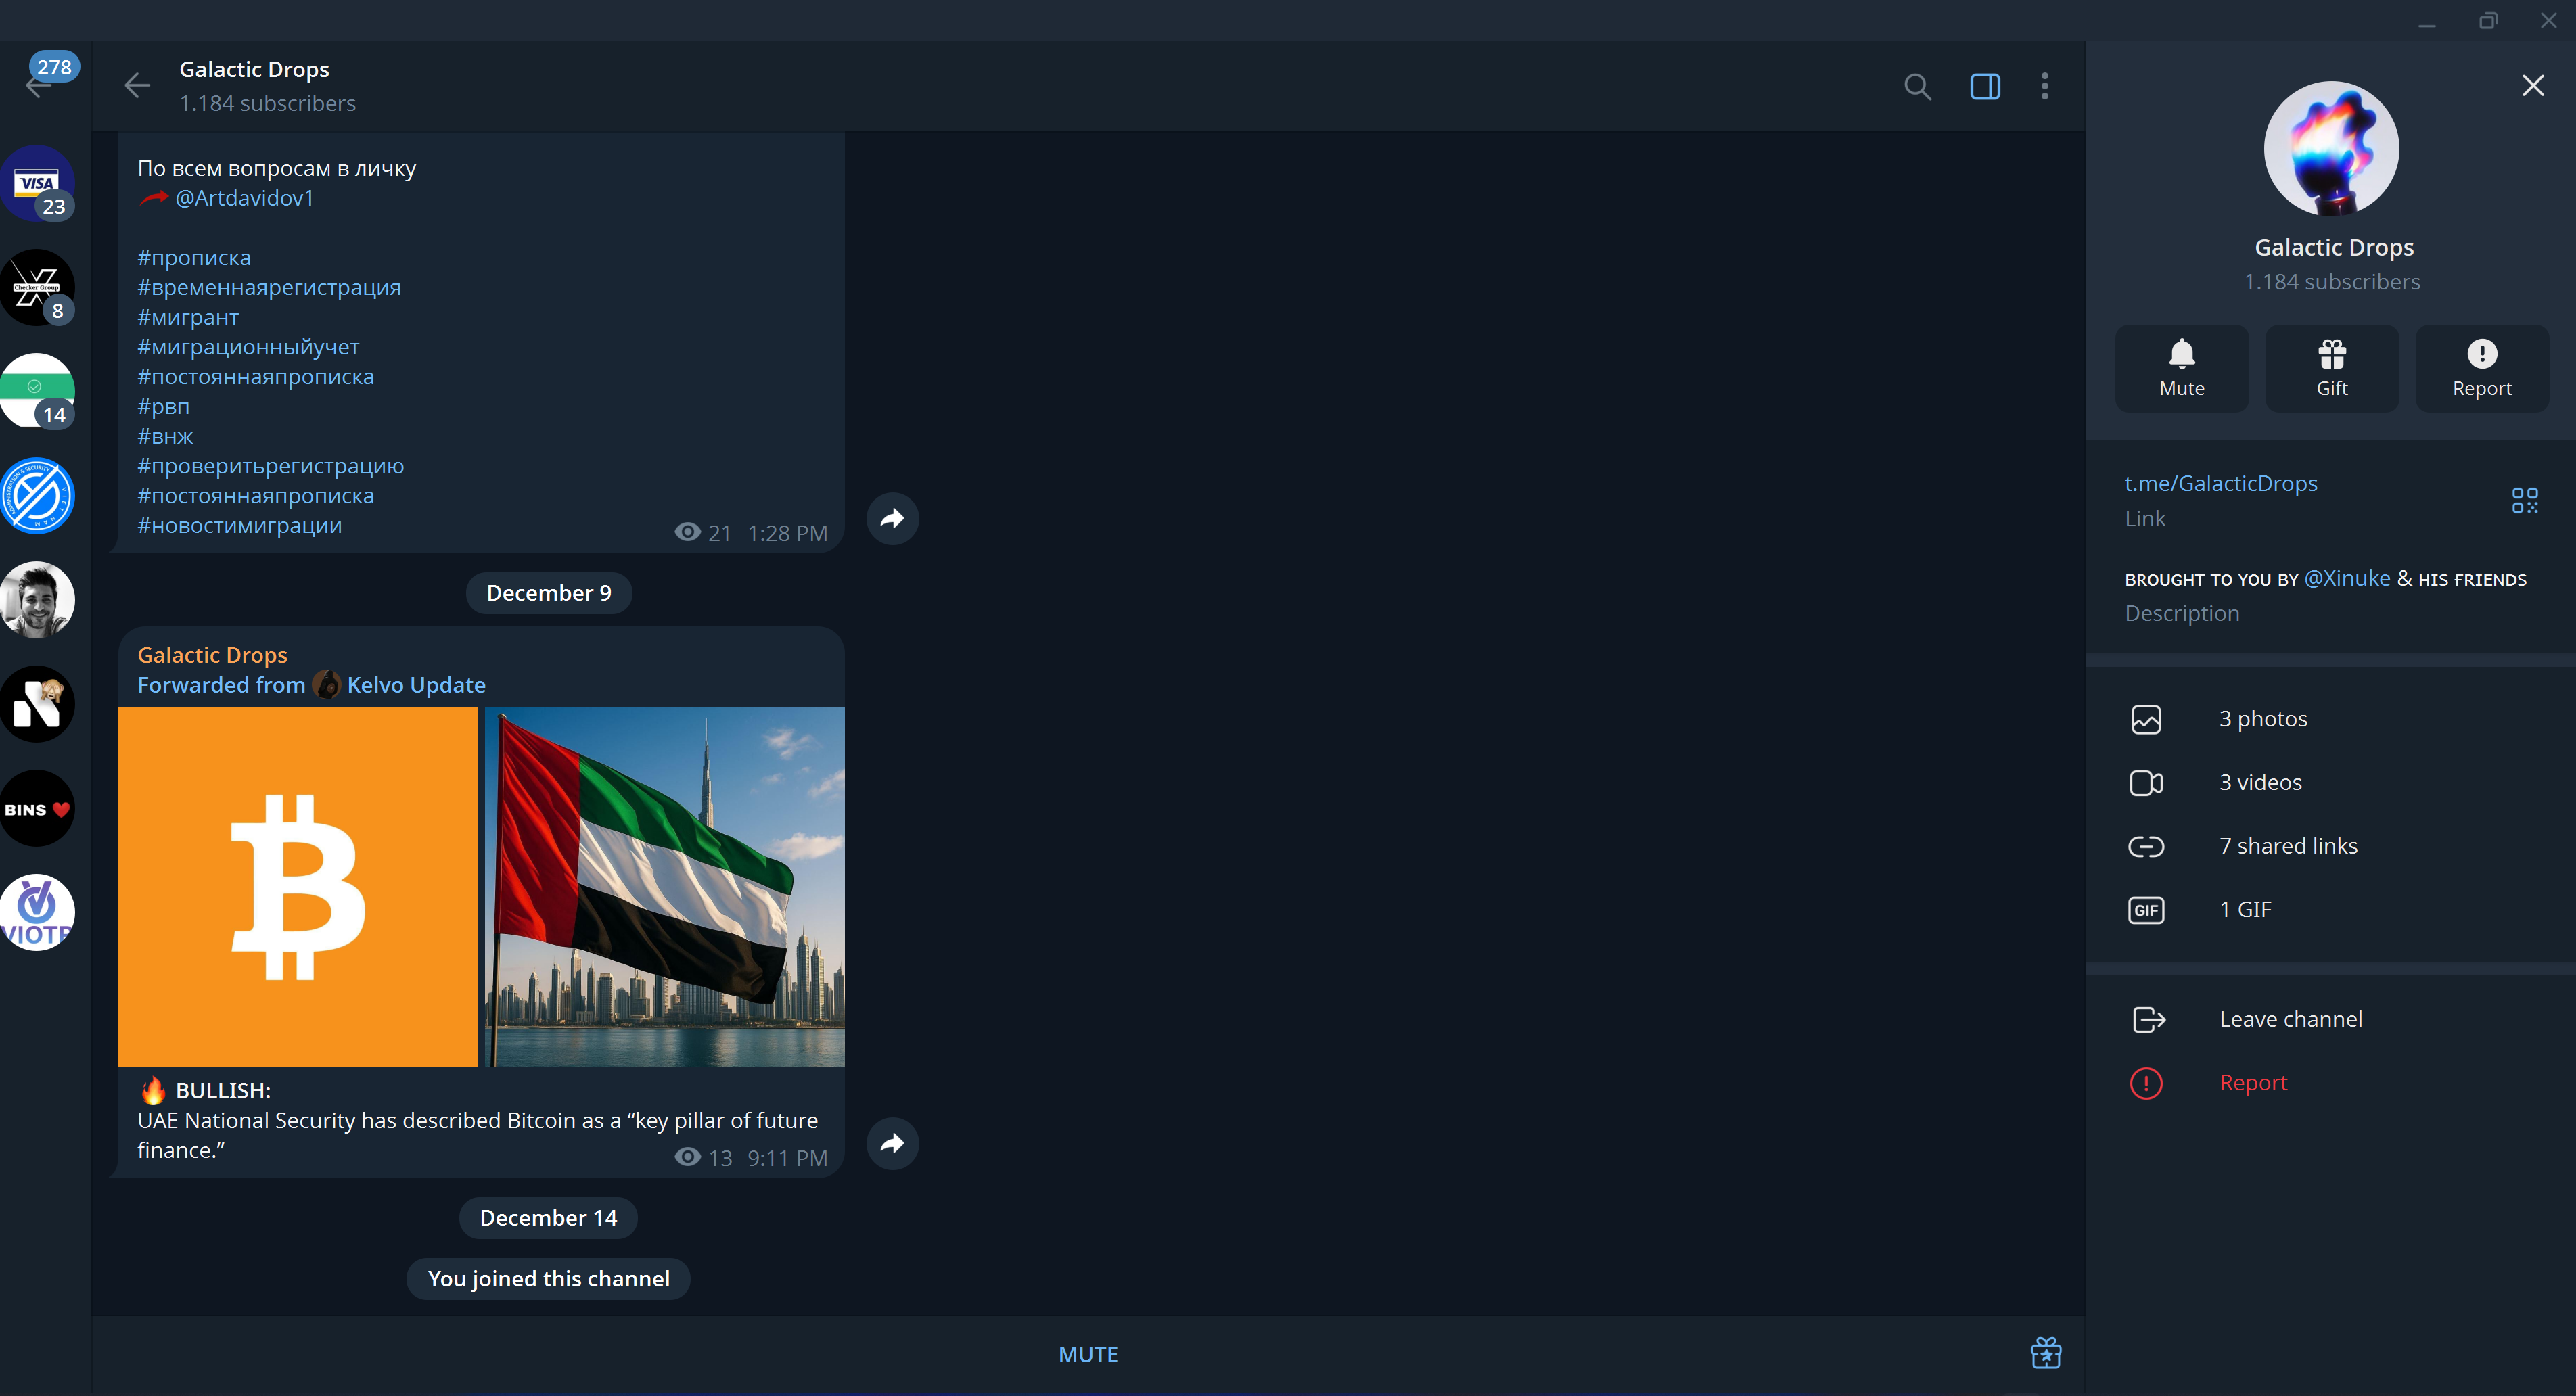Open Galactic Drops sender name on post
Image resolution: width=2576 pixels, height=1396 pixels.
(212, 655)
